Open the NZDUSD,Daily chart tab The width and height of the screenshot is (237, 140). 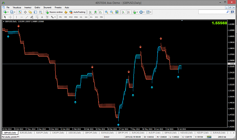pyautogui.click(x=187, y=133)
